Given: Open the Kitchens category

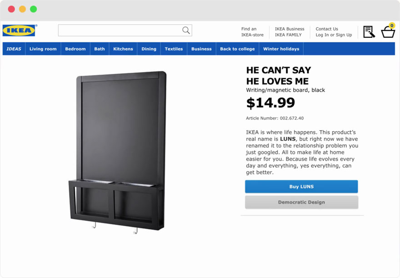Looking at the screenshot, I should pyautogui.click(x=123, y=49).
